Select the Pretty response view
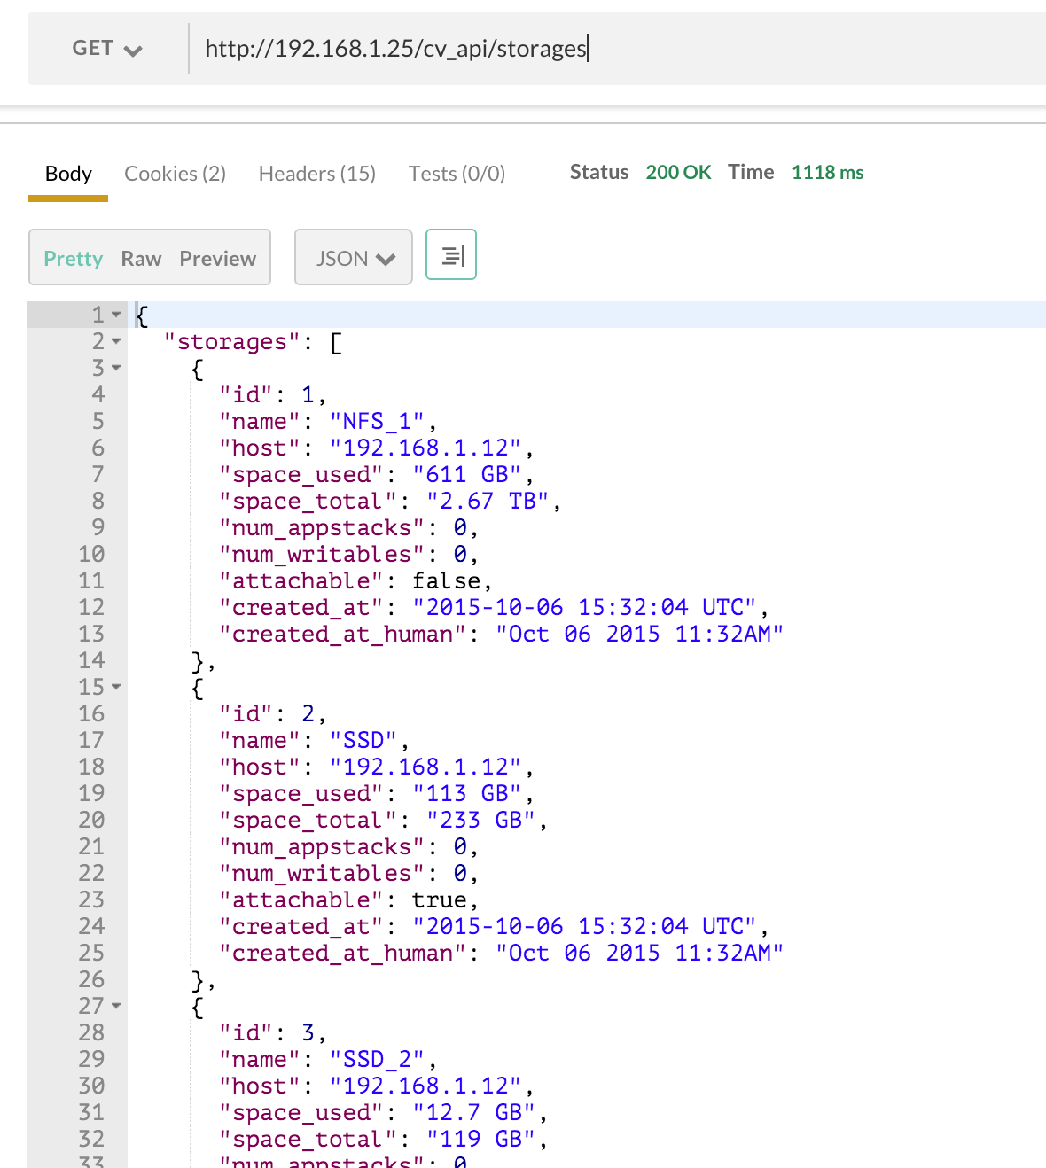Screen dimensions: 1046x1168 (74, 259)
